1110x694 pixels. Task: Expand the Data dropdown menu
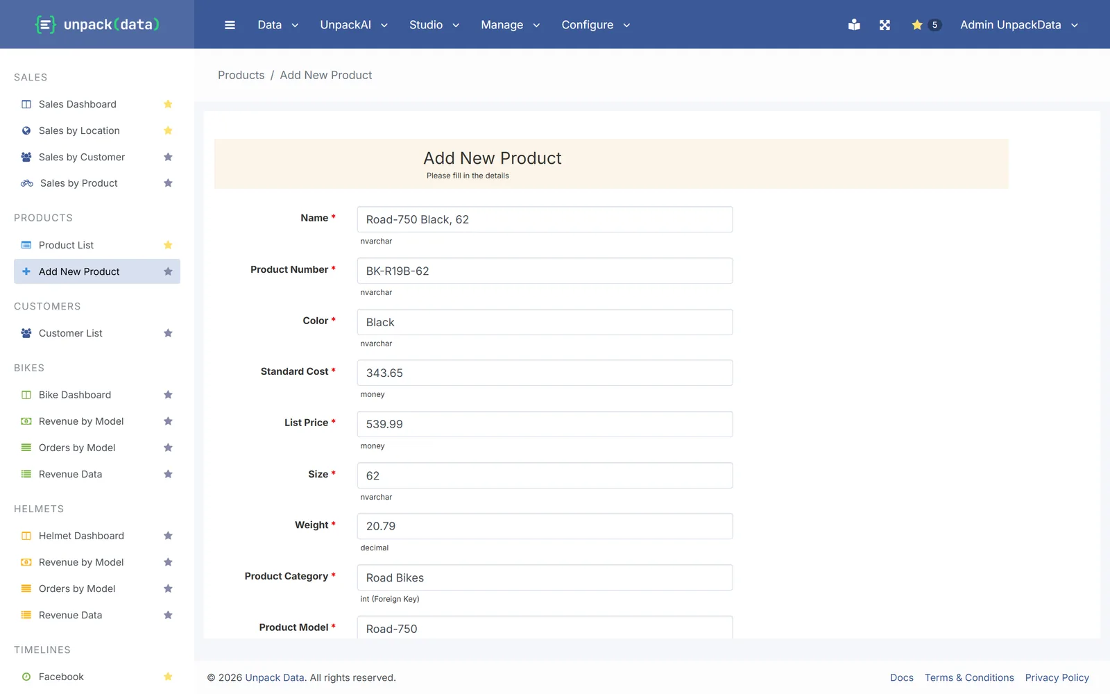click(278, 25)
